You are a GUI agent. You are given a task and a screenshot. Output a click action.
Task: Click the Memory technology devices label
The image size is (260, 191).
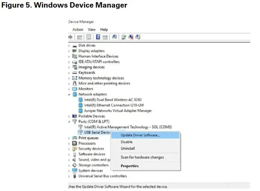101,78
